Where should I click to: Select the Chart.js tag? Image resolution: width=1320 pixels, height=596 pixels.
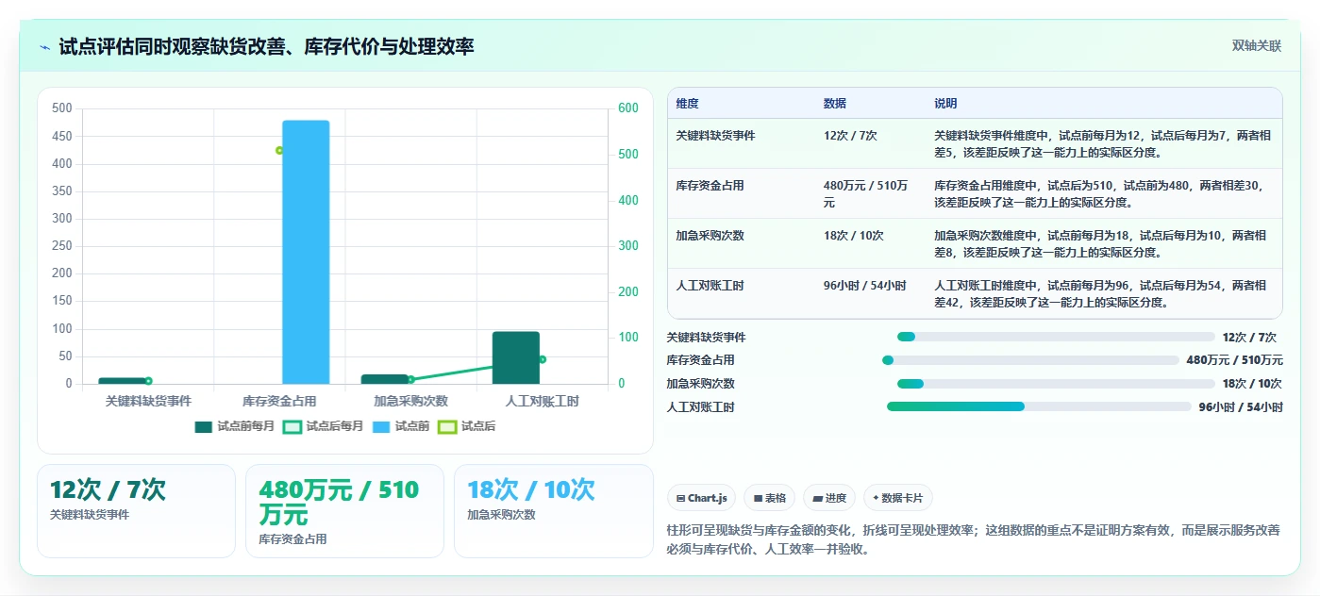[701, 498]
